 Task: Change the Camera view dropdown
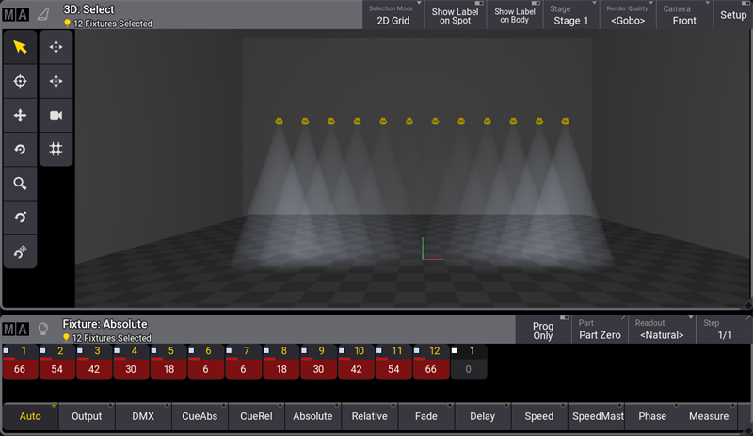684,15
